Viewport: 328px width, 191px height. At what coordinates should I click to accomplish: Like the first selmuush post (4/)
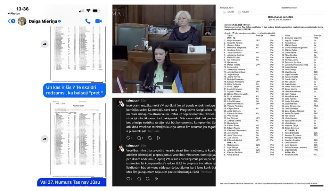128,138
